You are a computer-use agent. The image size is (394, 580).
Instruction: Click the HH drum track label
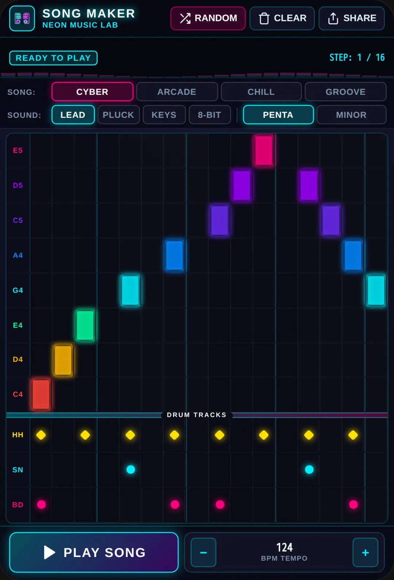(x=18, y=435)
